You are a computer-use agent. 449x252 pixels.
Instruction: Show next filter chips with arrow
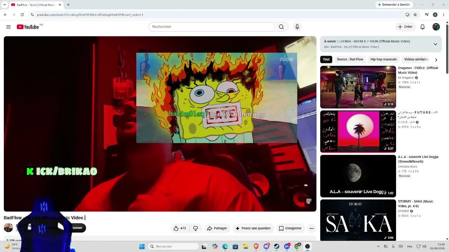tap(436, 59)
